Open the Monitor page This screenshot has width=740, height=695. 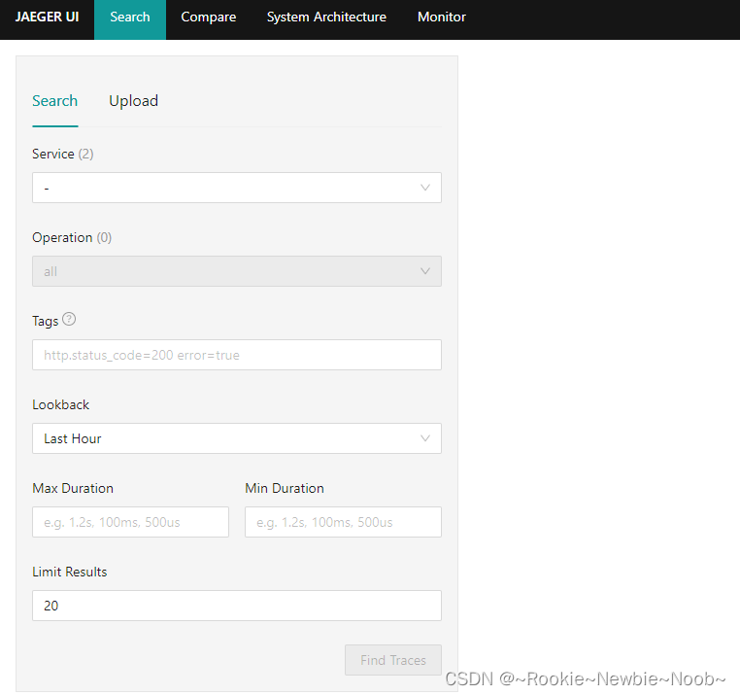441,17
